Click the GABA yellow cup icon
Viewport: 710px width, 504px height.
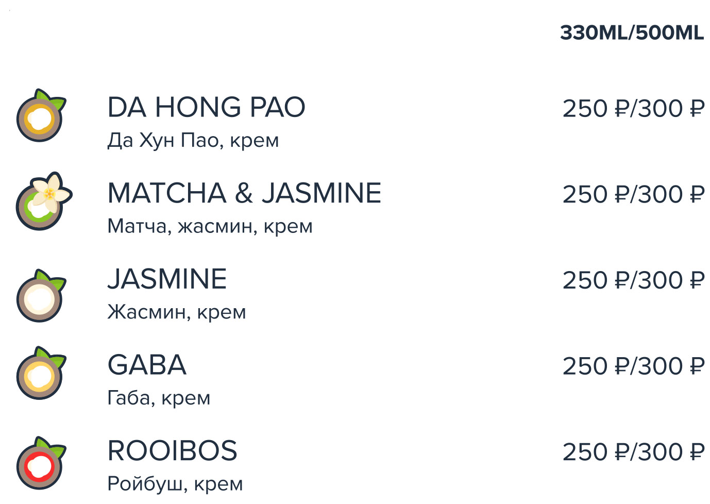click(x=41, y=373)
